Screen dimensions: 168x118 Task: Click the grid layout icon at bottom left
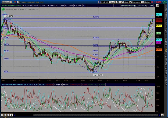pyautogui.click(x=2, y=115)
